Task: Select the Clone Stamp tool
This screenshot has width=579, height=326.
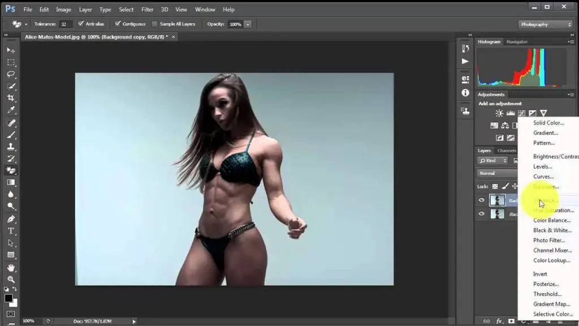Action: click(11, 147)
